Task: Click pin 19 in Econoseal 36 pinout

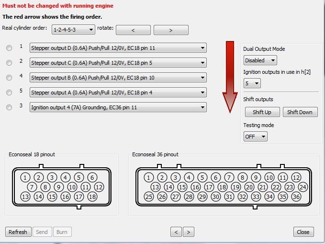Action: [x=236, y=187]
